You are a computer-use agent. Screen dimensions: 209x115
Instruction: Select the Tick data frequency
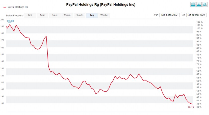pyautogui.click(x=30, y=15)
